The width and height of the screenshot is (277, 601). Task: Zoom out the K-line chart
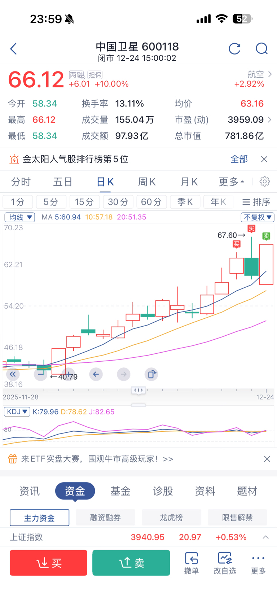click(40, 374)
